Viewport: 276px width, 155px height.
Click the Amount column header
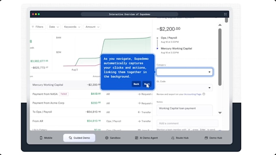click(97, 76)
